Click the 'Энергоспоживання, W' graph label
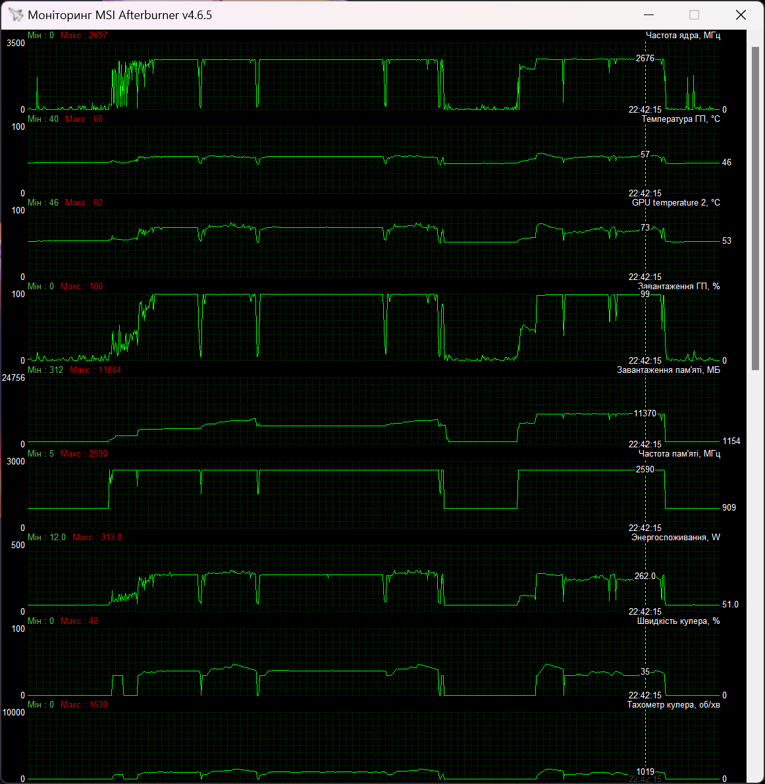The width and height of the screenshot is (765, 784). coord(675,538)
